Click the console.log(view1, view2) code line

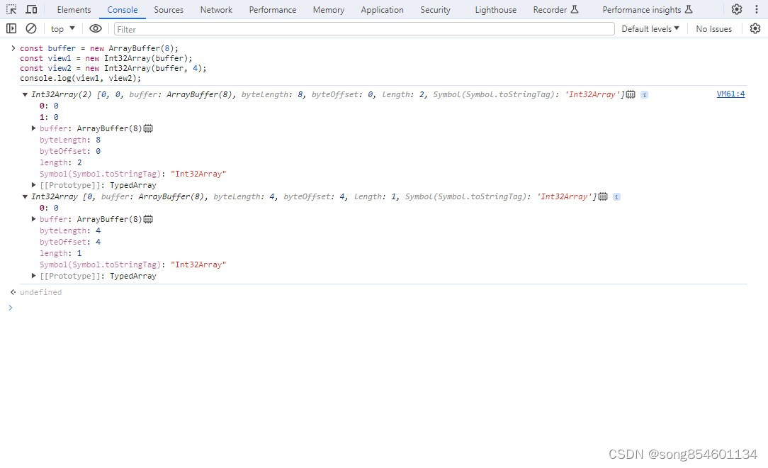click(80, 79)
